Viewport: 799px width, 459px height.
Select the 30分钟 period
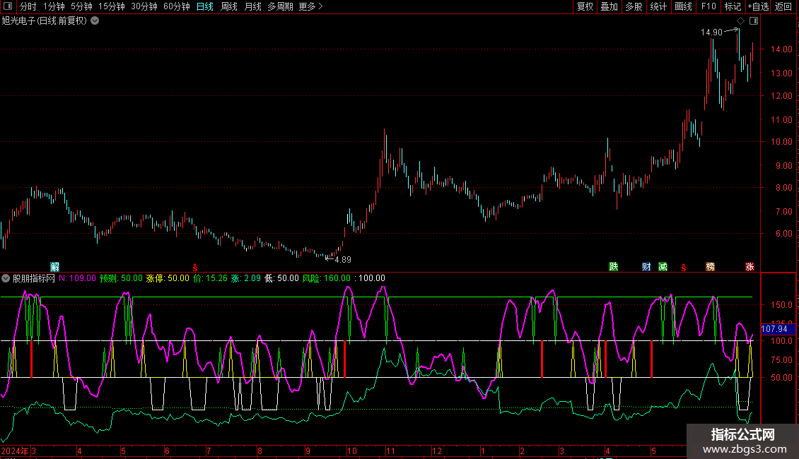(x=144, y=6)
